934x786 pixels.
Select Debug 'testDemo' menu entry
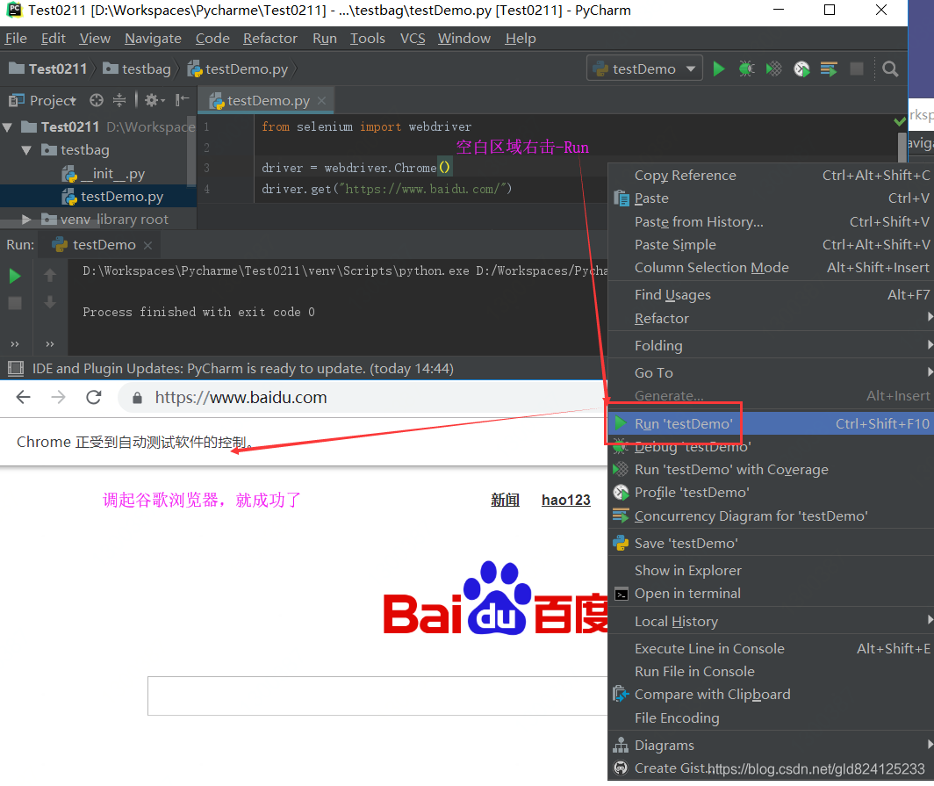771,447
